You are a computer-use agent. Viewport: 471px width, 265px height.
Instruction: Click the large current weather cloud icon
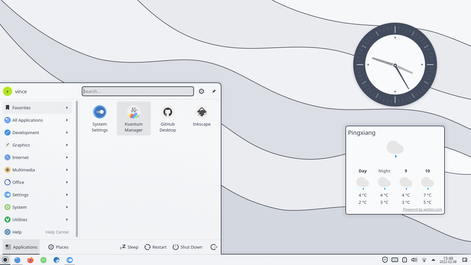(395, 149)
